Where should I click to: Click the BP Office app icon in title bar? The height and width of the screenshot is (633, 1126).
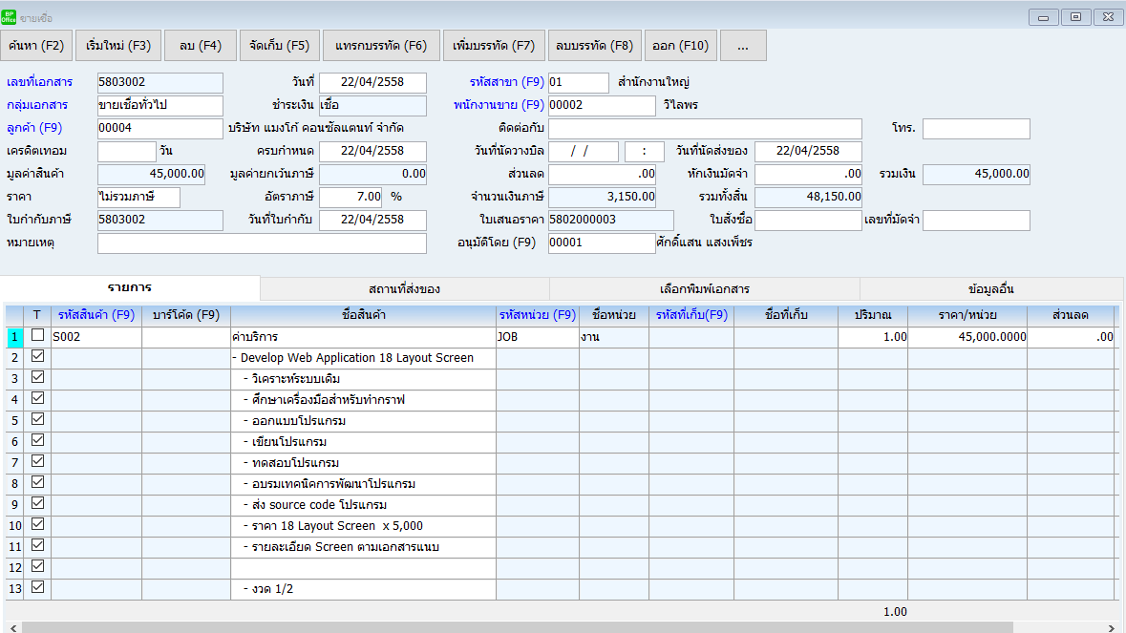pos(9,16)
